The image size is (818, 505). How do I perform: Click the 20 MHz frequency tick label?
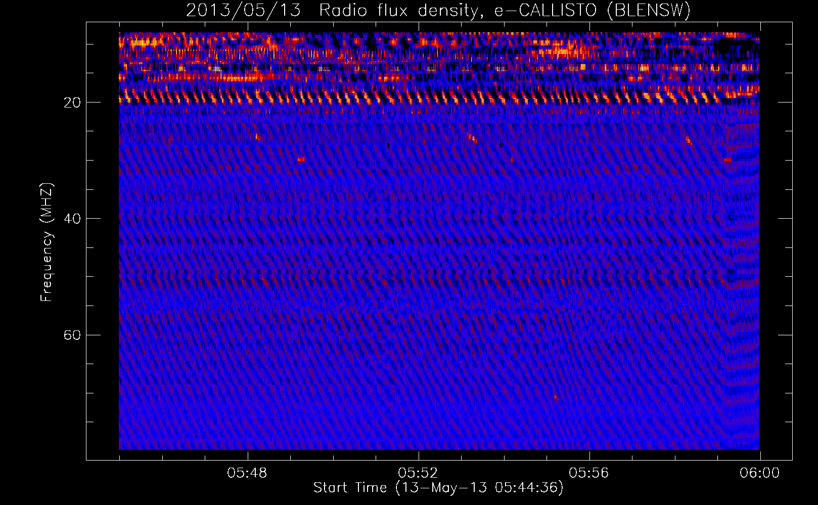coord(72,103)
